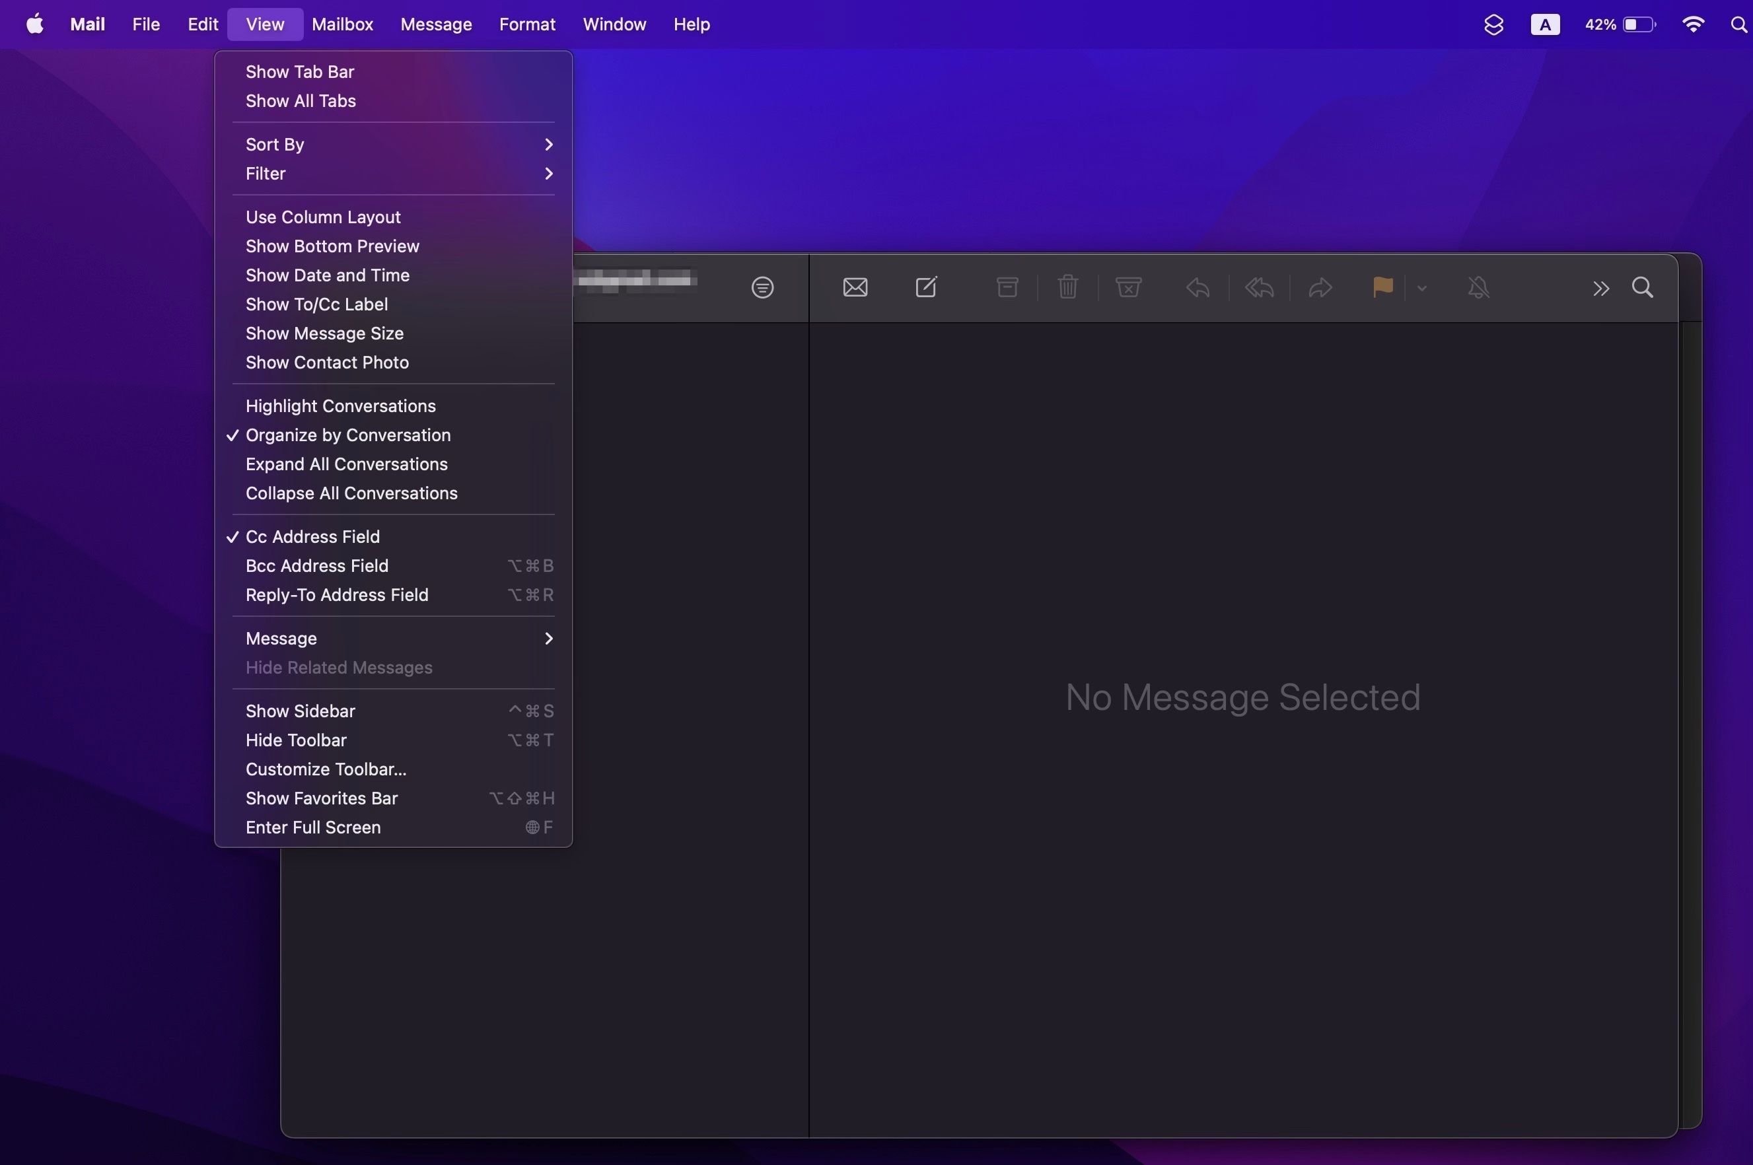The height and width of the screenshot is (1165, 1753).
Task: Expand the Sort By submenu
Action: tap(275, 143)
